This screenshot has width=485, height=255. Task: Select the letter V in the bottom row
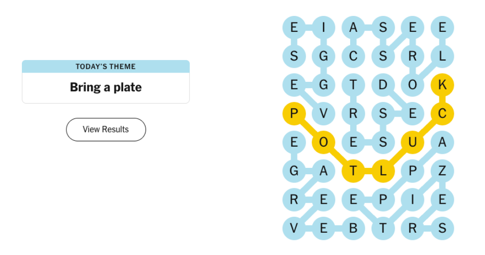pos(294,228)
